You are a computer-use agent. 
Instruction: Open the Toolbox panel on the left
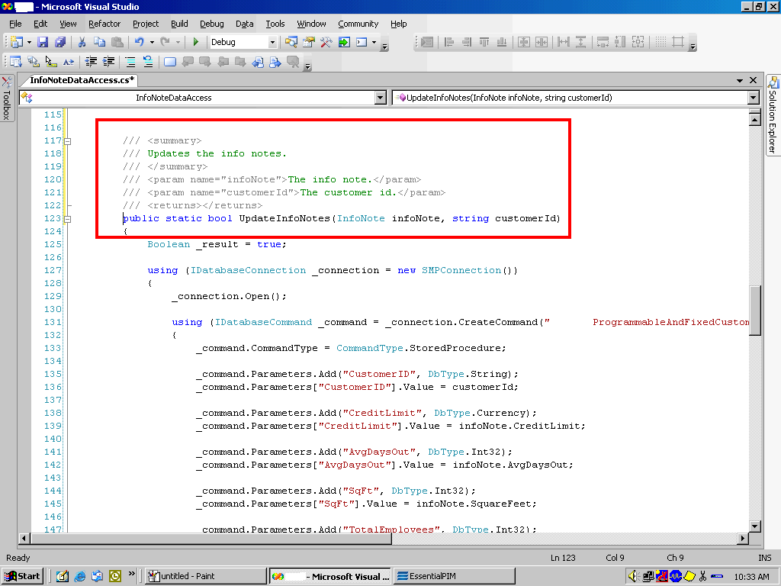point(8,103)
